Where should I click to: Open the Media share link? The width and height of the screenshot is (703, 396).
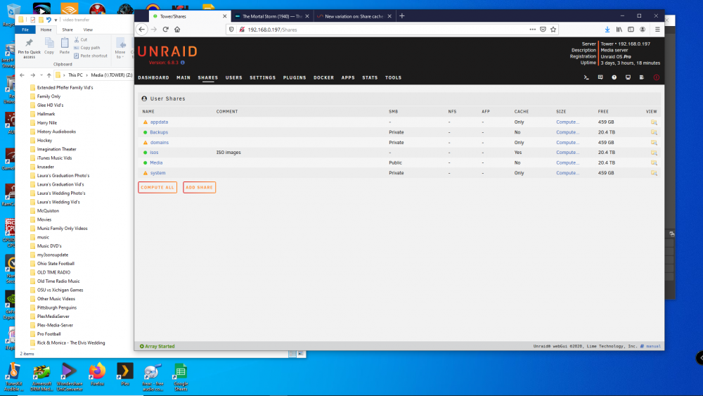tap(156, 162)
